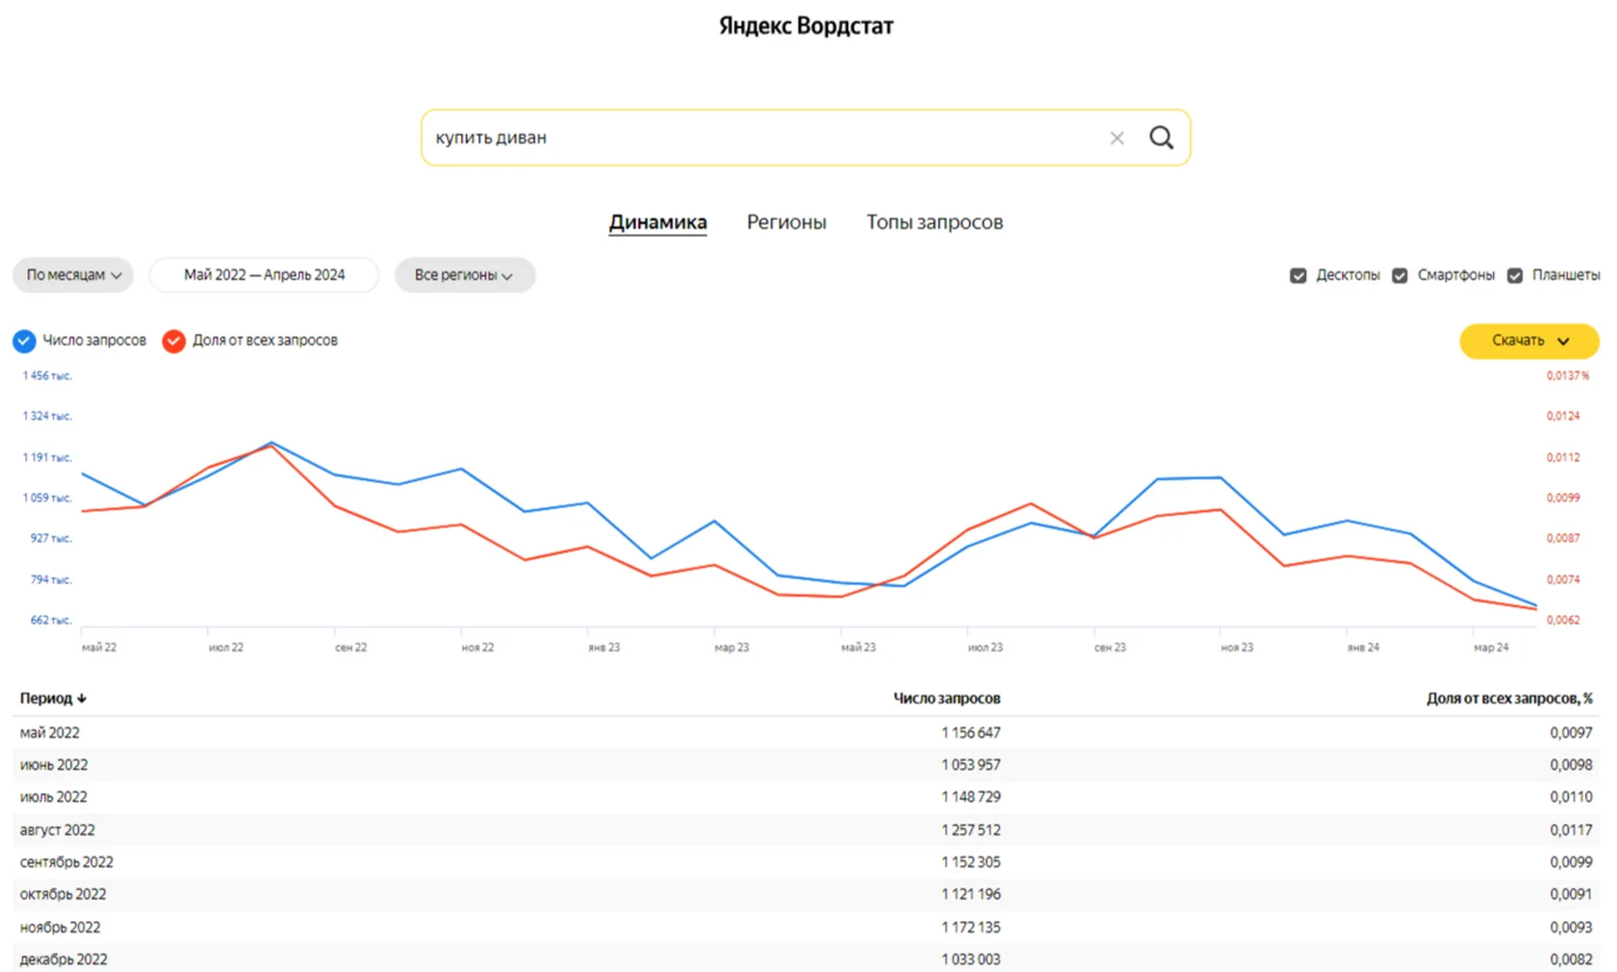Select the август 2022 row

(806, 830)
